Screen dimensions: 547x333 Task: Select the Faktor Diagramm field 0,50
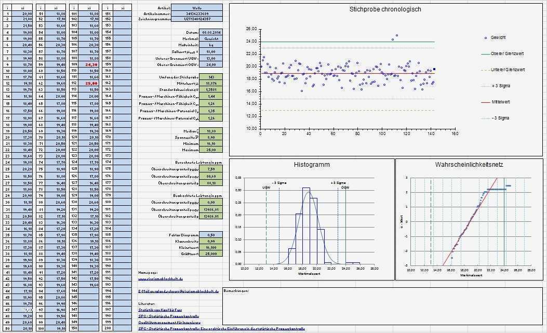click(x=211, y=235)
